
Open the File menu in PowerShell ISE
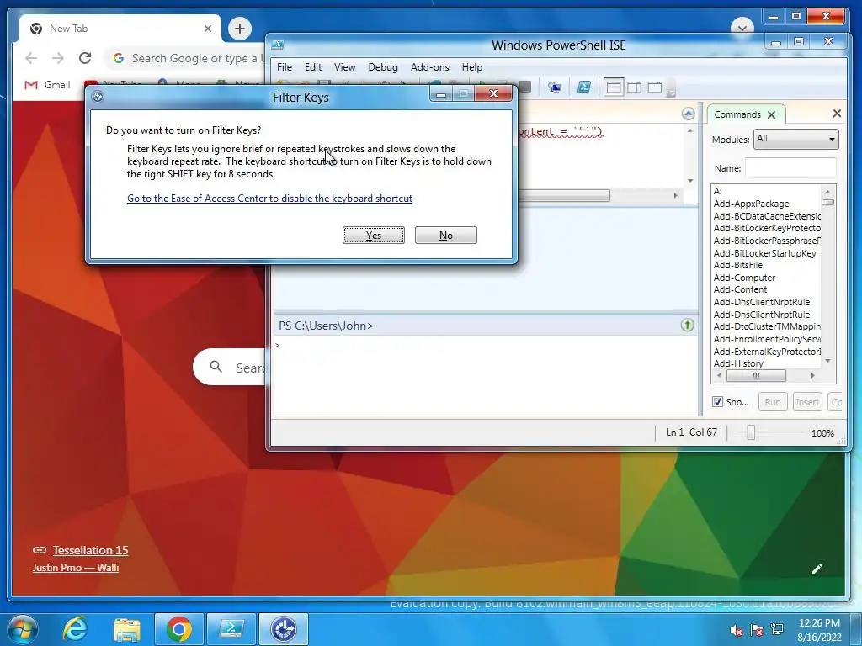coord(285,67)
